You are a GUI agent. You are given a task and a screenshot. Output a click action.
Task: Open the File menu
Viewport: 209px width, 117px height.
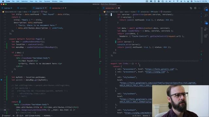point(13,1)
